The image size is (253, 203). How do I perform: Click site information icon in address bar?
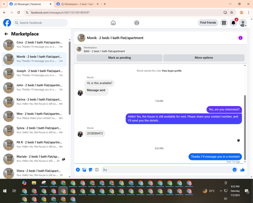pyautogui.click(x=27, y=12)
